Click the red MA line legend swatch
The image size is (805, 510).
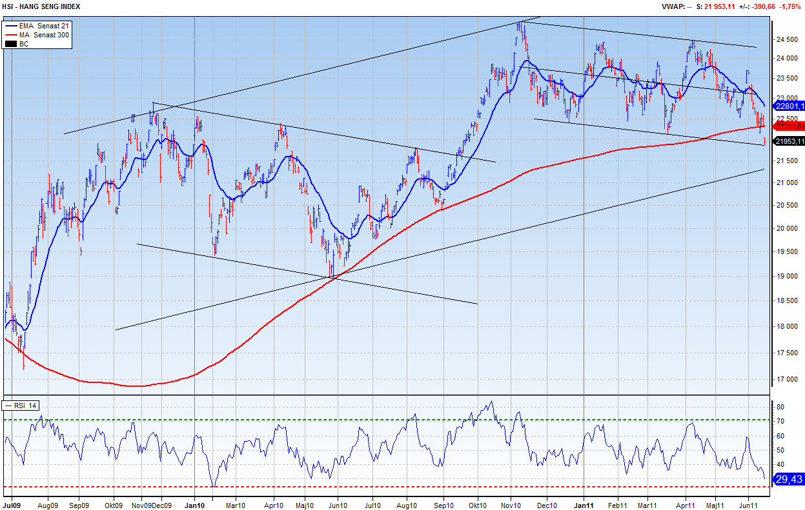[x=11, y=35]
